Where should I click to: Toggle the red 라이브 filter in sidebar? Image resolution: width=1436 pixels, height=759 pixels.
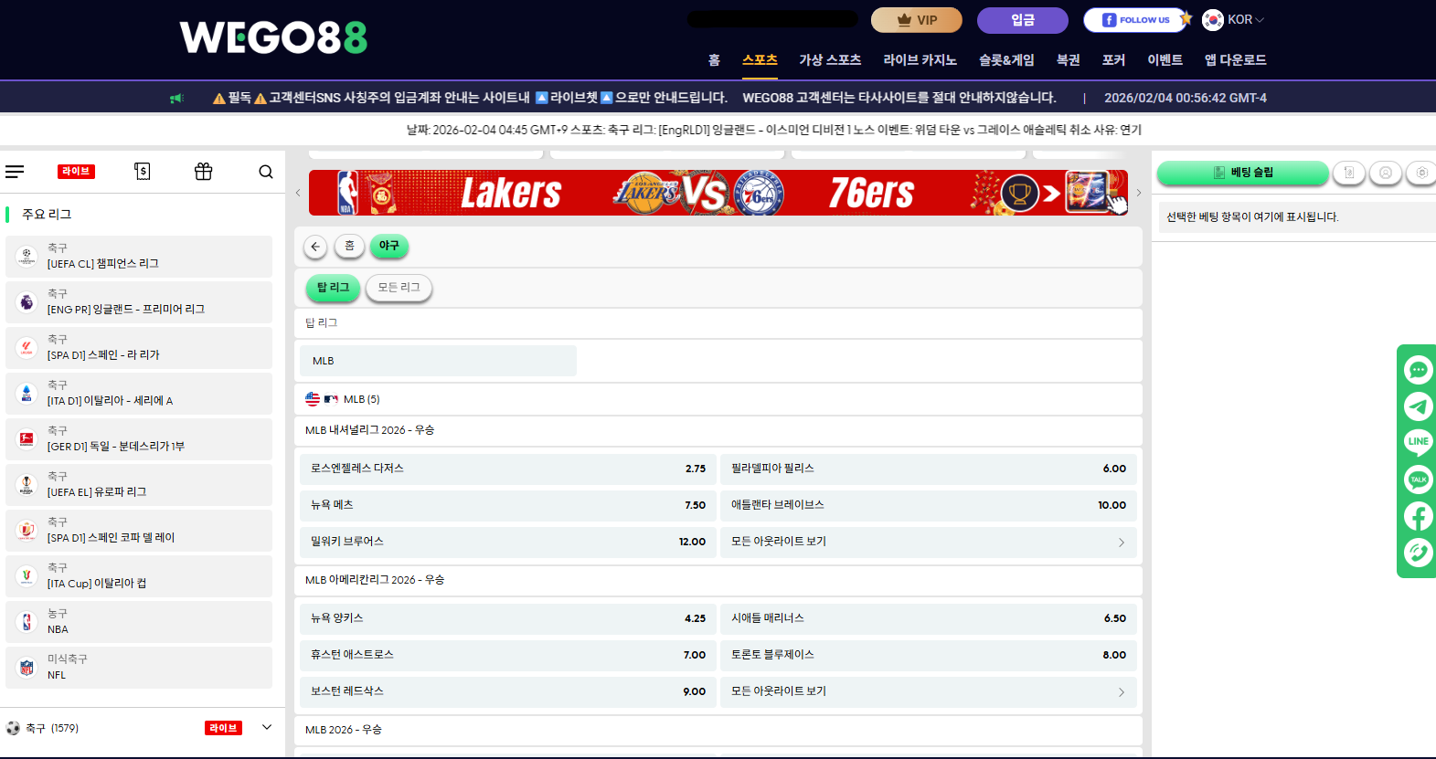click(x=77, y=172)
